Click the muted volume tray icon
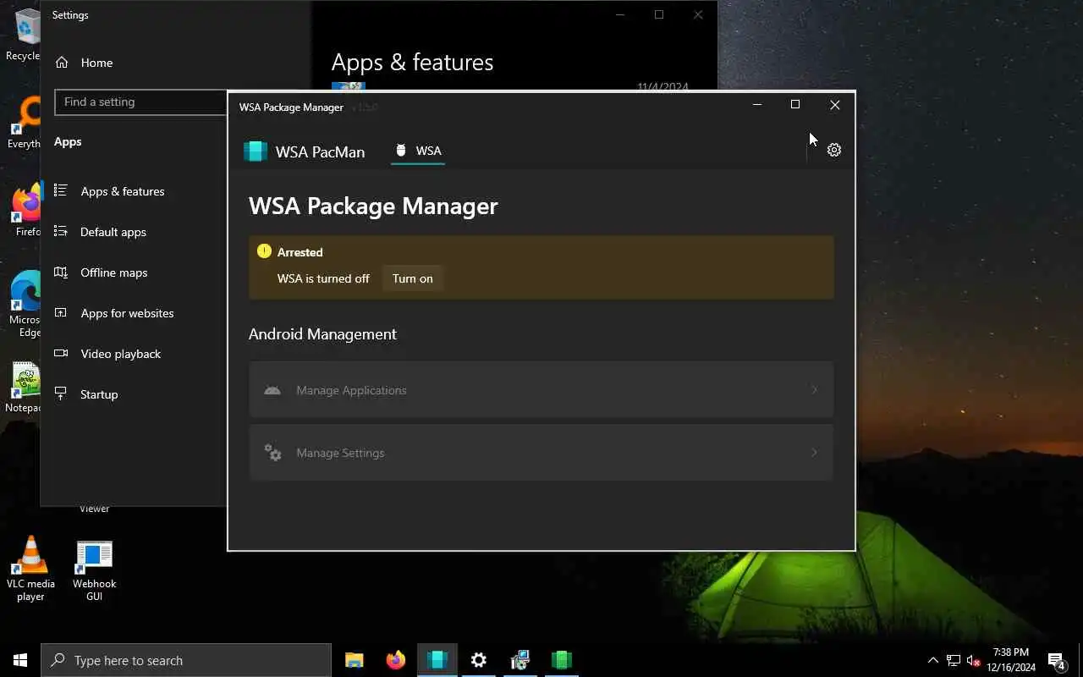This screenshot has height=677, width=1083. (x=974, y=660)
